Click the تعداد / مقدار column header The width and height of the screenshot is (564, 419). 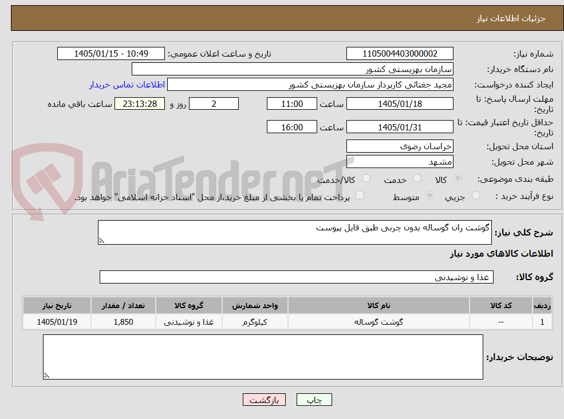[123, 306]
